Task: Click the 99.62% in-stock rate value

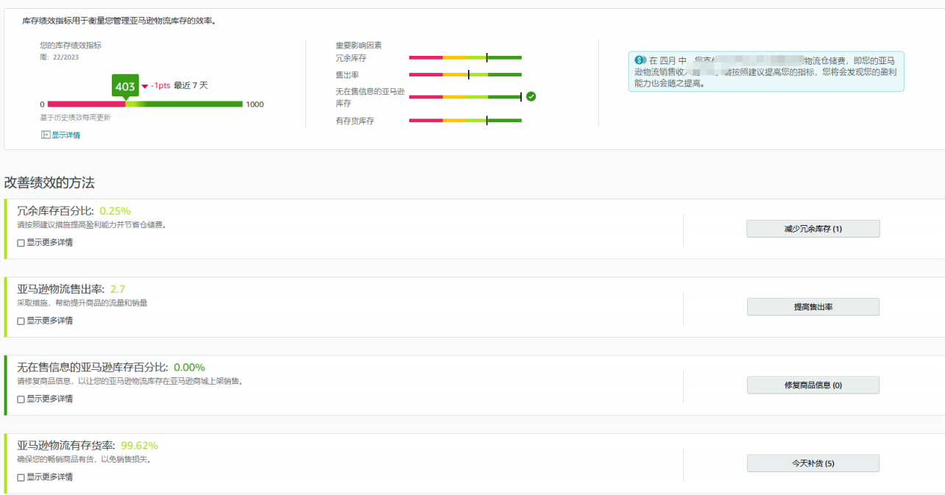Action: coord(139,445)
